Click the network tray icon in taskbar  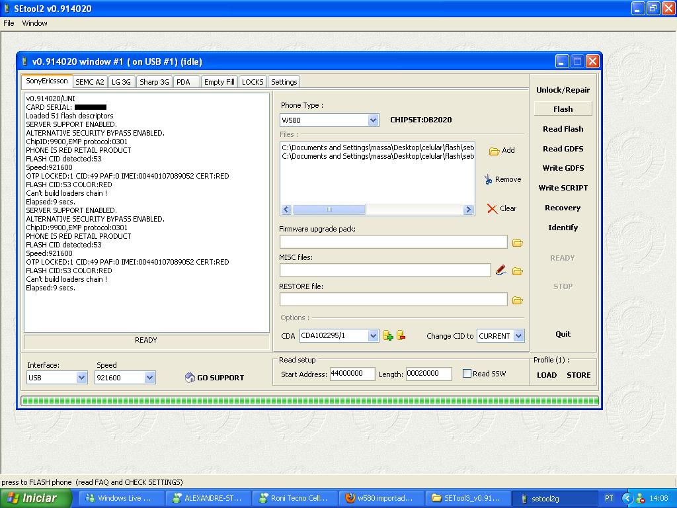pos(641,498)
